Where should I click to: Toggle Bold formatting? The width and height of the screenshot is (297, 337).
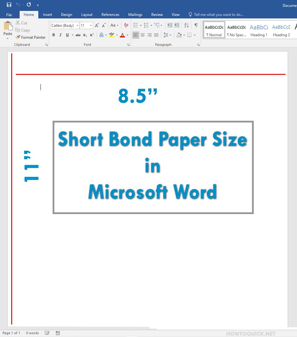(54, 35)
